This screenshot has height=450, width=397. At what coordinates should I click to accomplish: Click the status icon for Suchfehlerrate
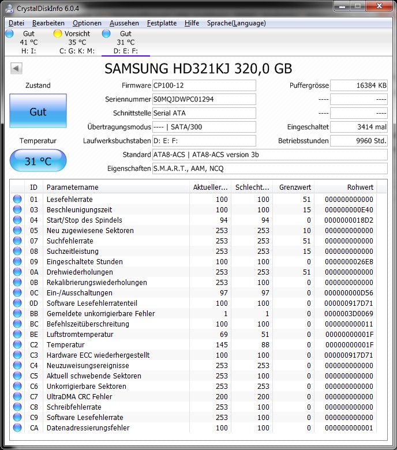17,241
